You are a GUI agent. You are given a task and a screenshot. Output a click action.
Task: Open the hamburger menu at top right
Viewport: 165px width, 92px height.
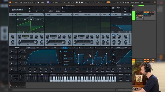pos(155,2)
